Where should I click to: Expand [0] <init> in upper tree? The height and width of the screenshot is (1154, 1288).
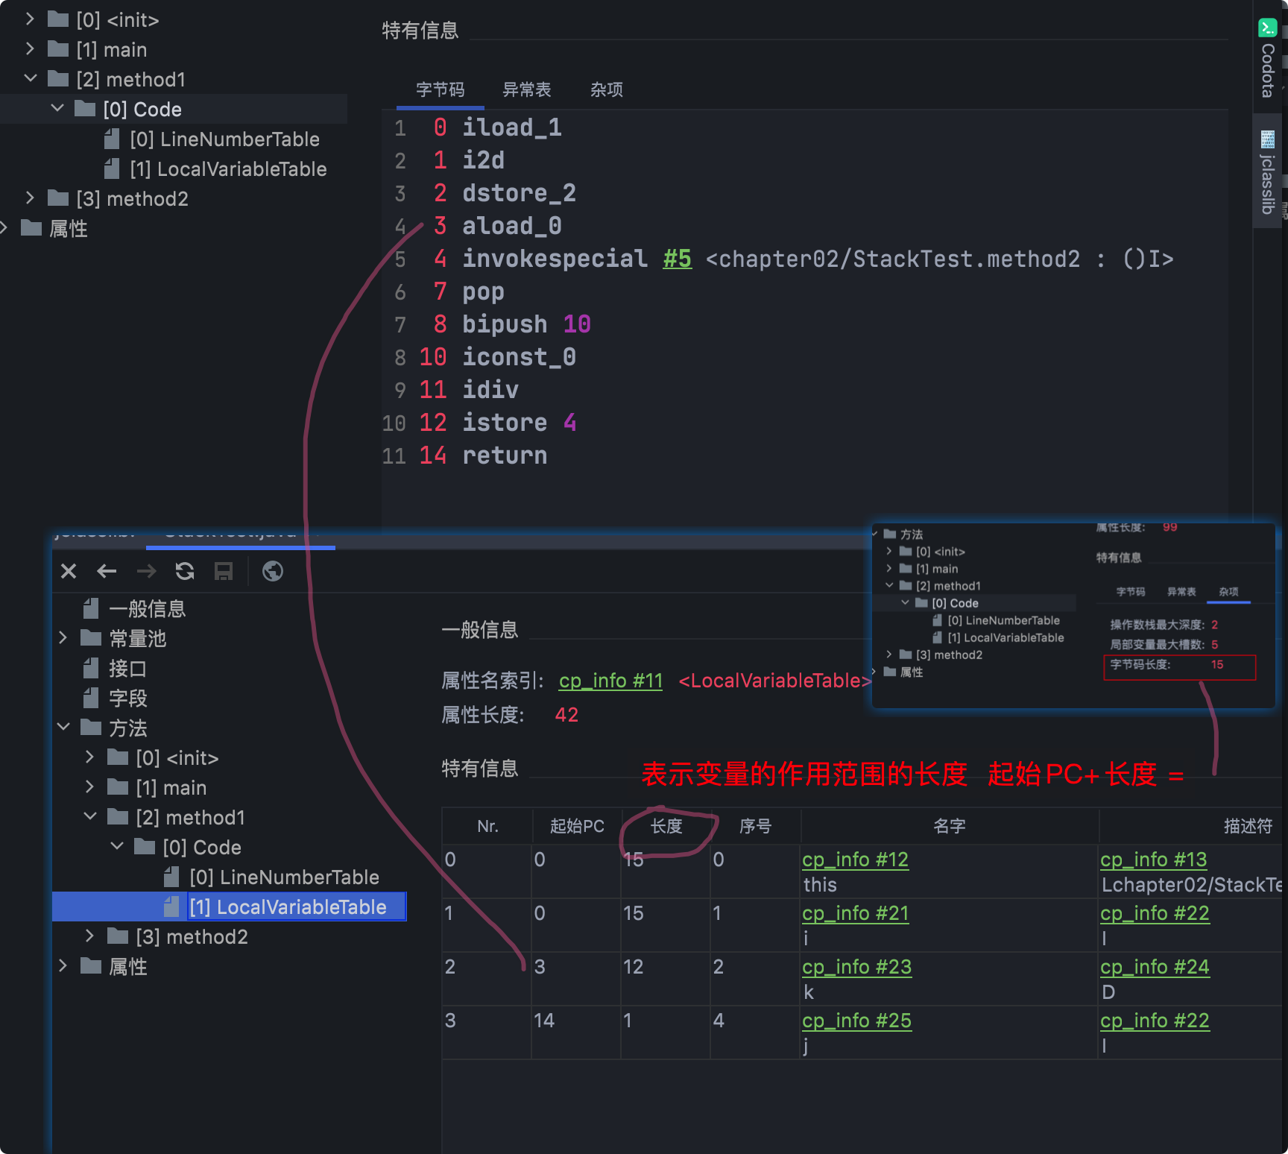coord(30,19)
